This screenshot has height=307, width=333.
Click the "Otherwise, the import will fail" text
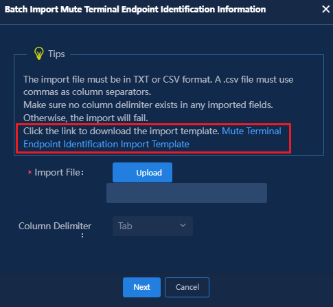pyautogui.click(x=86, y=118)
